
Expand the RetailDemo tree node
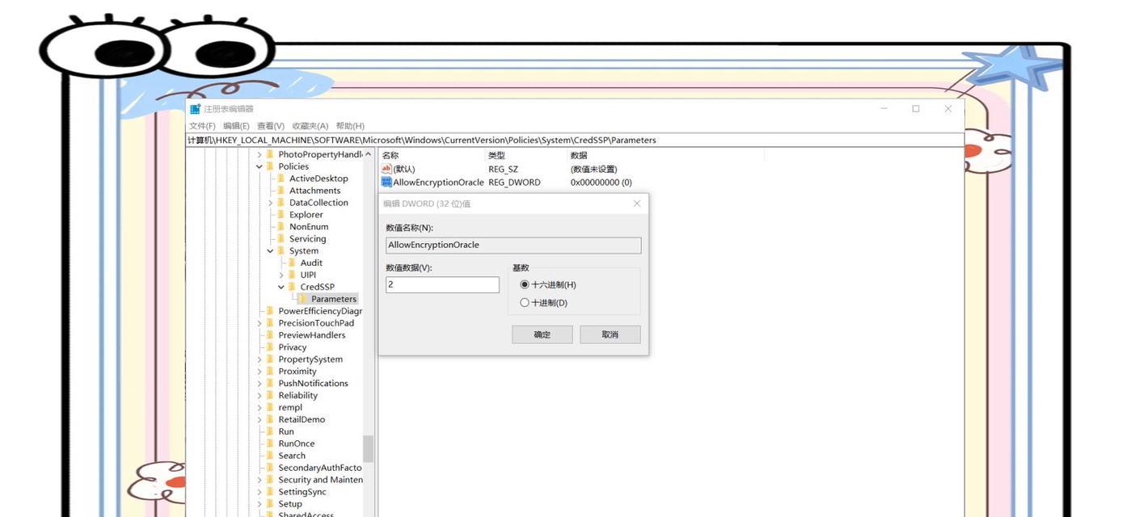click(259, 420)
